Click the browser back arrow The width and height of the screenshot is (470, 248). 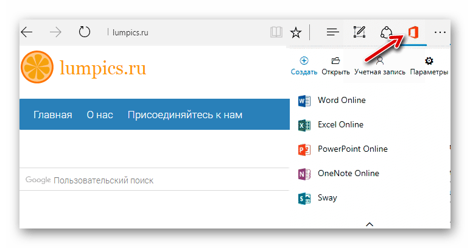point(27,32)
